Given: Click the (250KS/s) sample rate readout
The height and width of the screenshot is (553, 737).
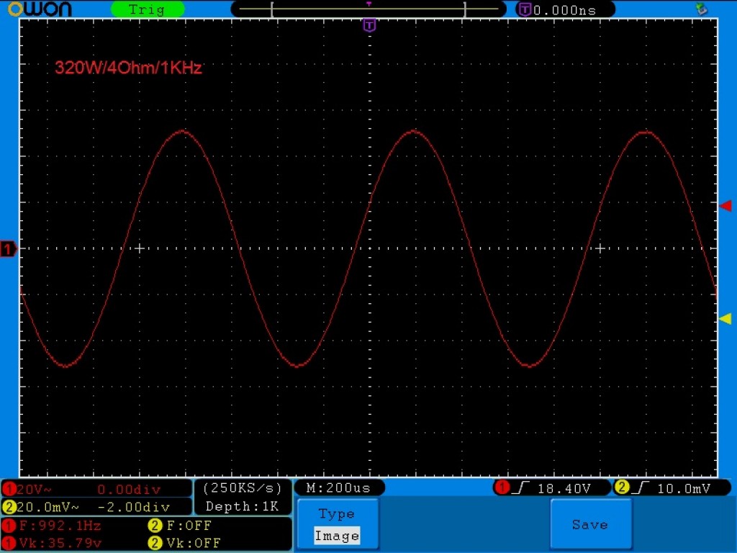Looking at the screenshot, I should click(x=242, y=488).
